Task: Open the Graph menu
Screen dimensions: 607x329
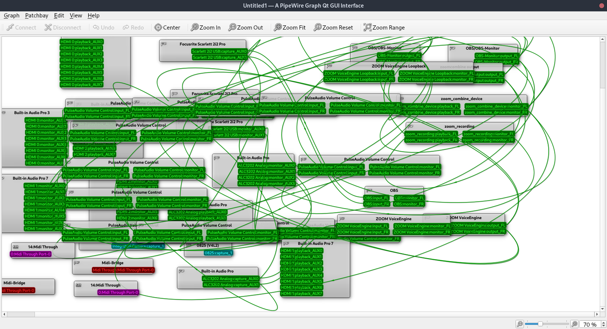Action: pyautogui.click(x=11, y=16)
